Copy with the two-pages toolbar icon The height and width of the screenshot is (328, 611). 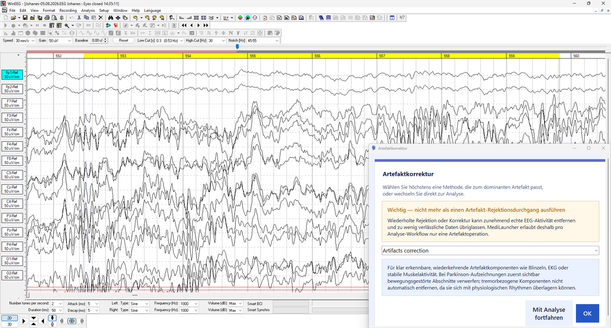coord(86,17)
